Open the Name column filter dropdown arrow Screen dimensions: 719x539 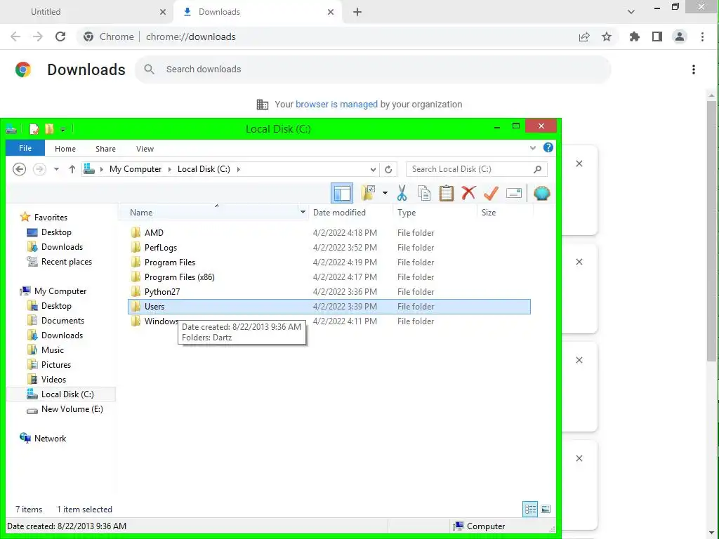click(303, 212)
